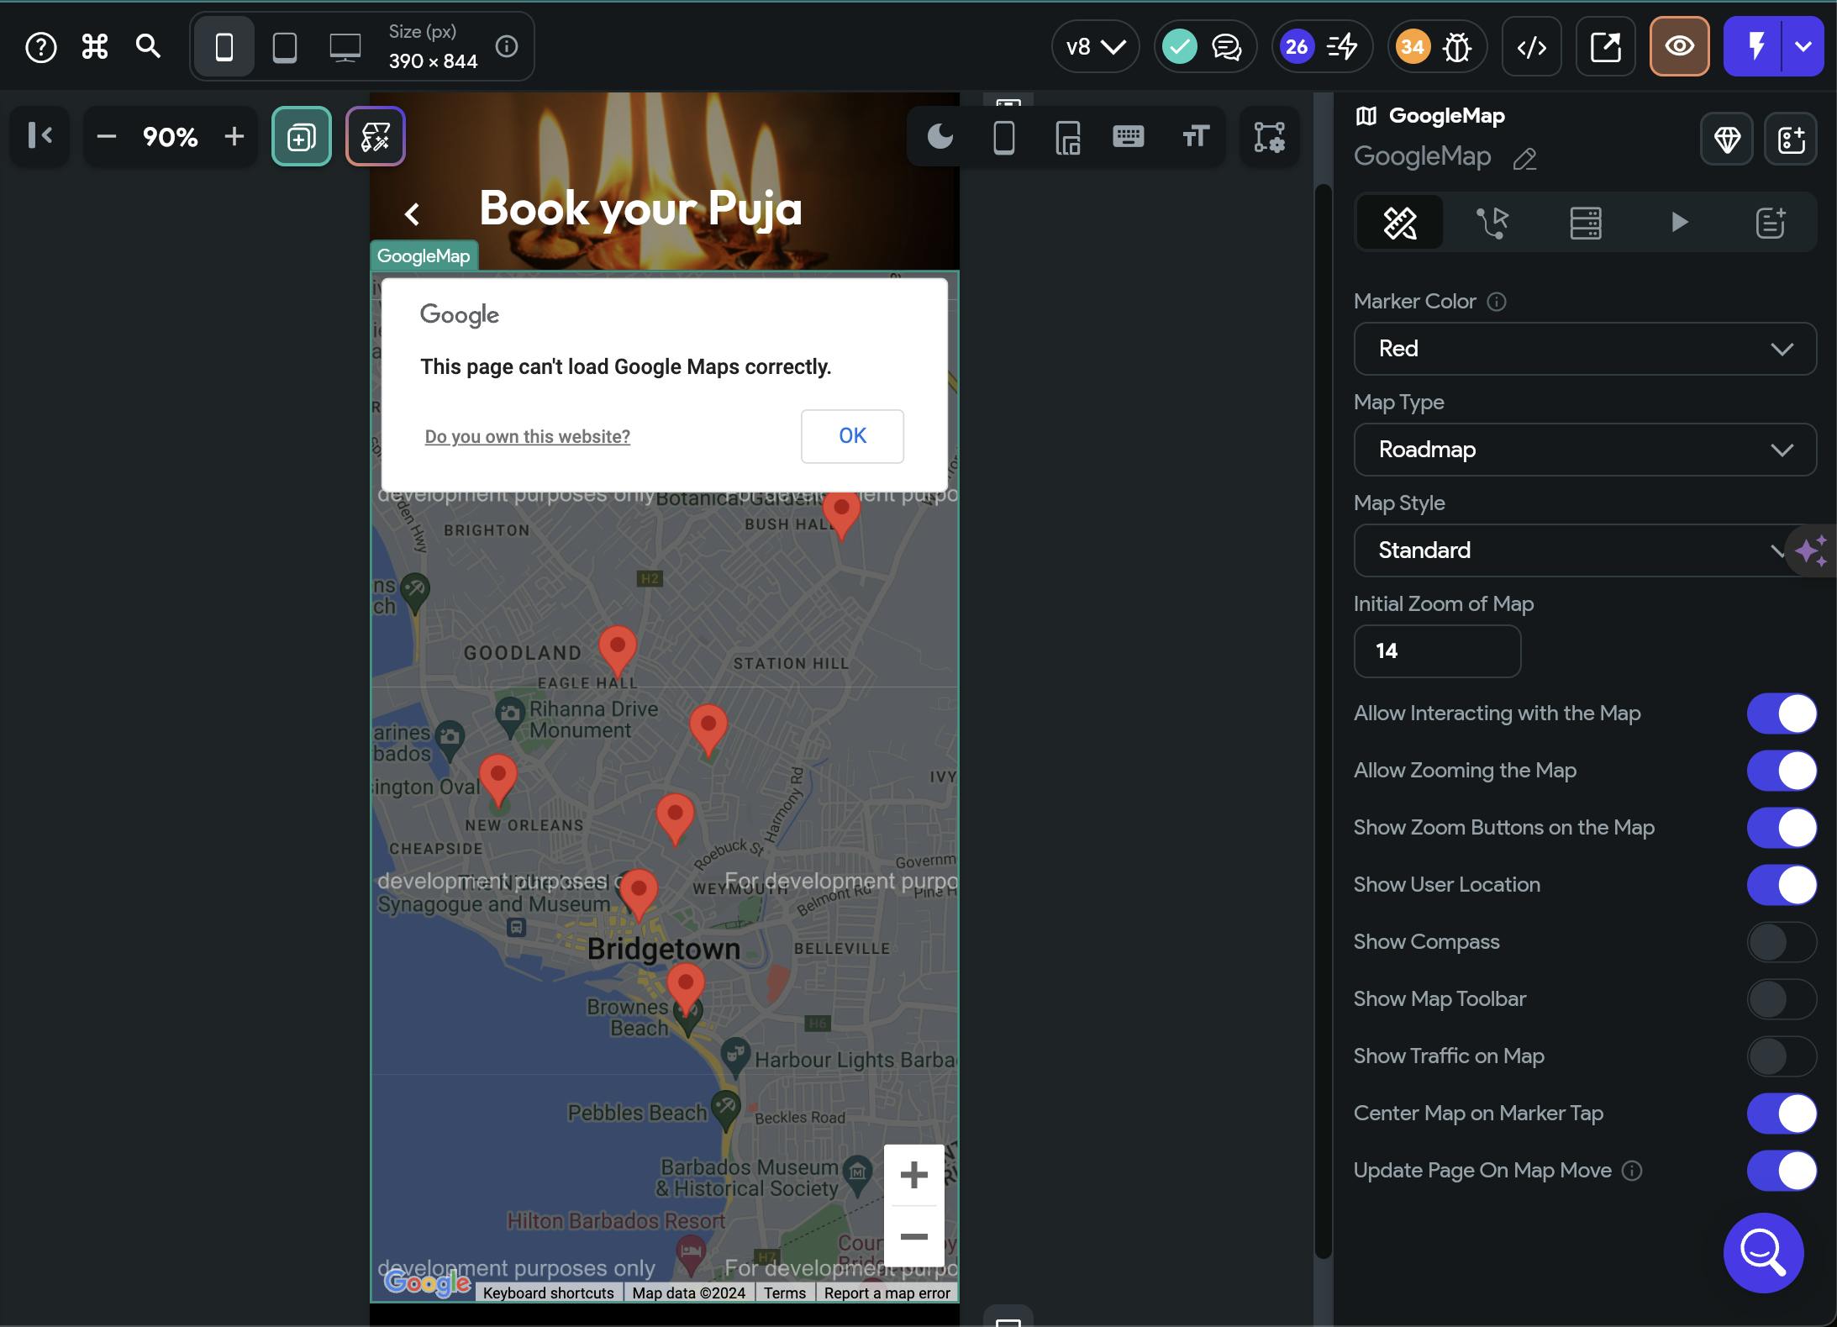Open the developer code view icon
1837x1327 pixels.
point(1531,47)
